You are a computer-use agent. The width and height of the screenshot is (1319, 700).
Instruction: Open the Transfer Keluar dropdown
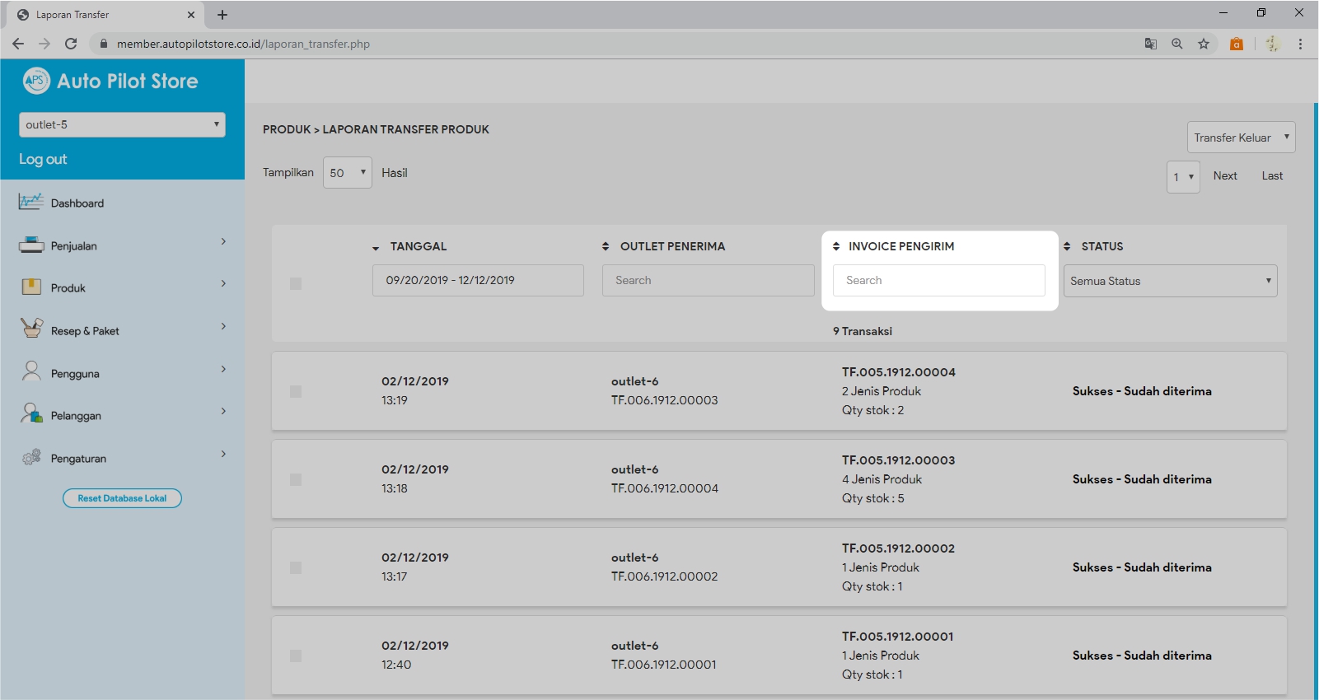pyautogui.click(x=1241, y=138)
